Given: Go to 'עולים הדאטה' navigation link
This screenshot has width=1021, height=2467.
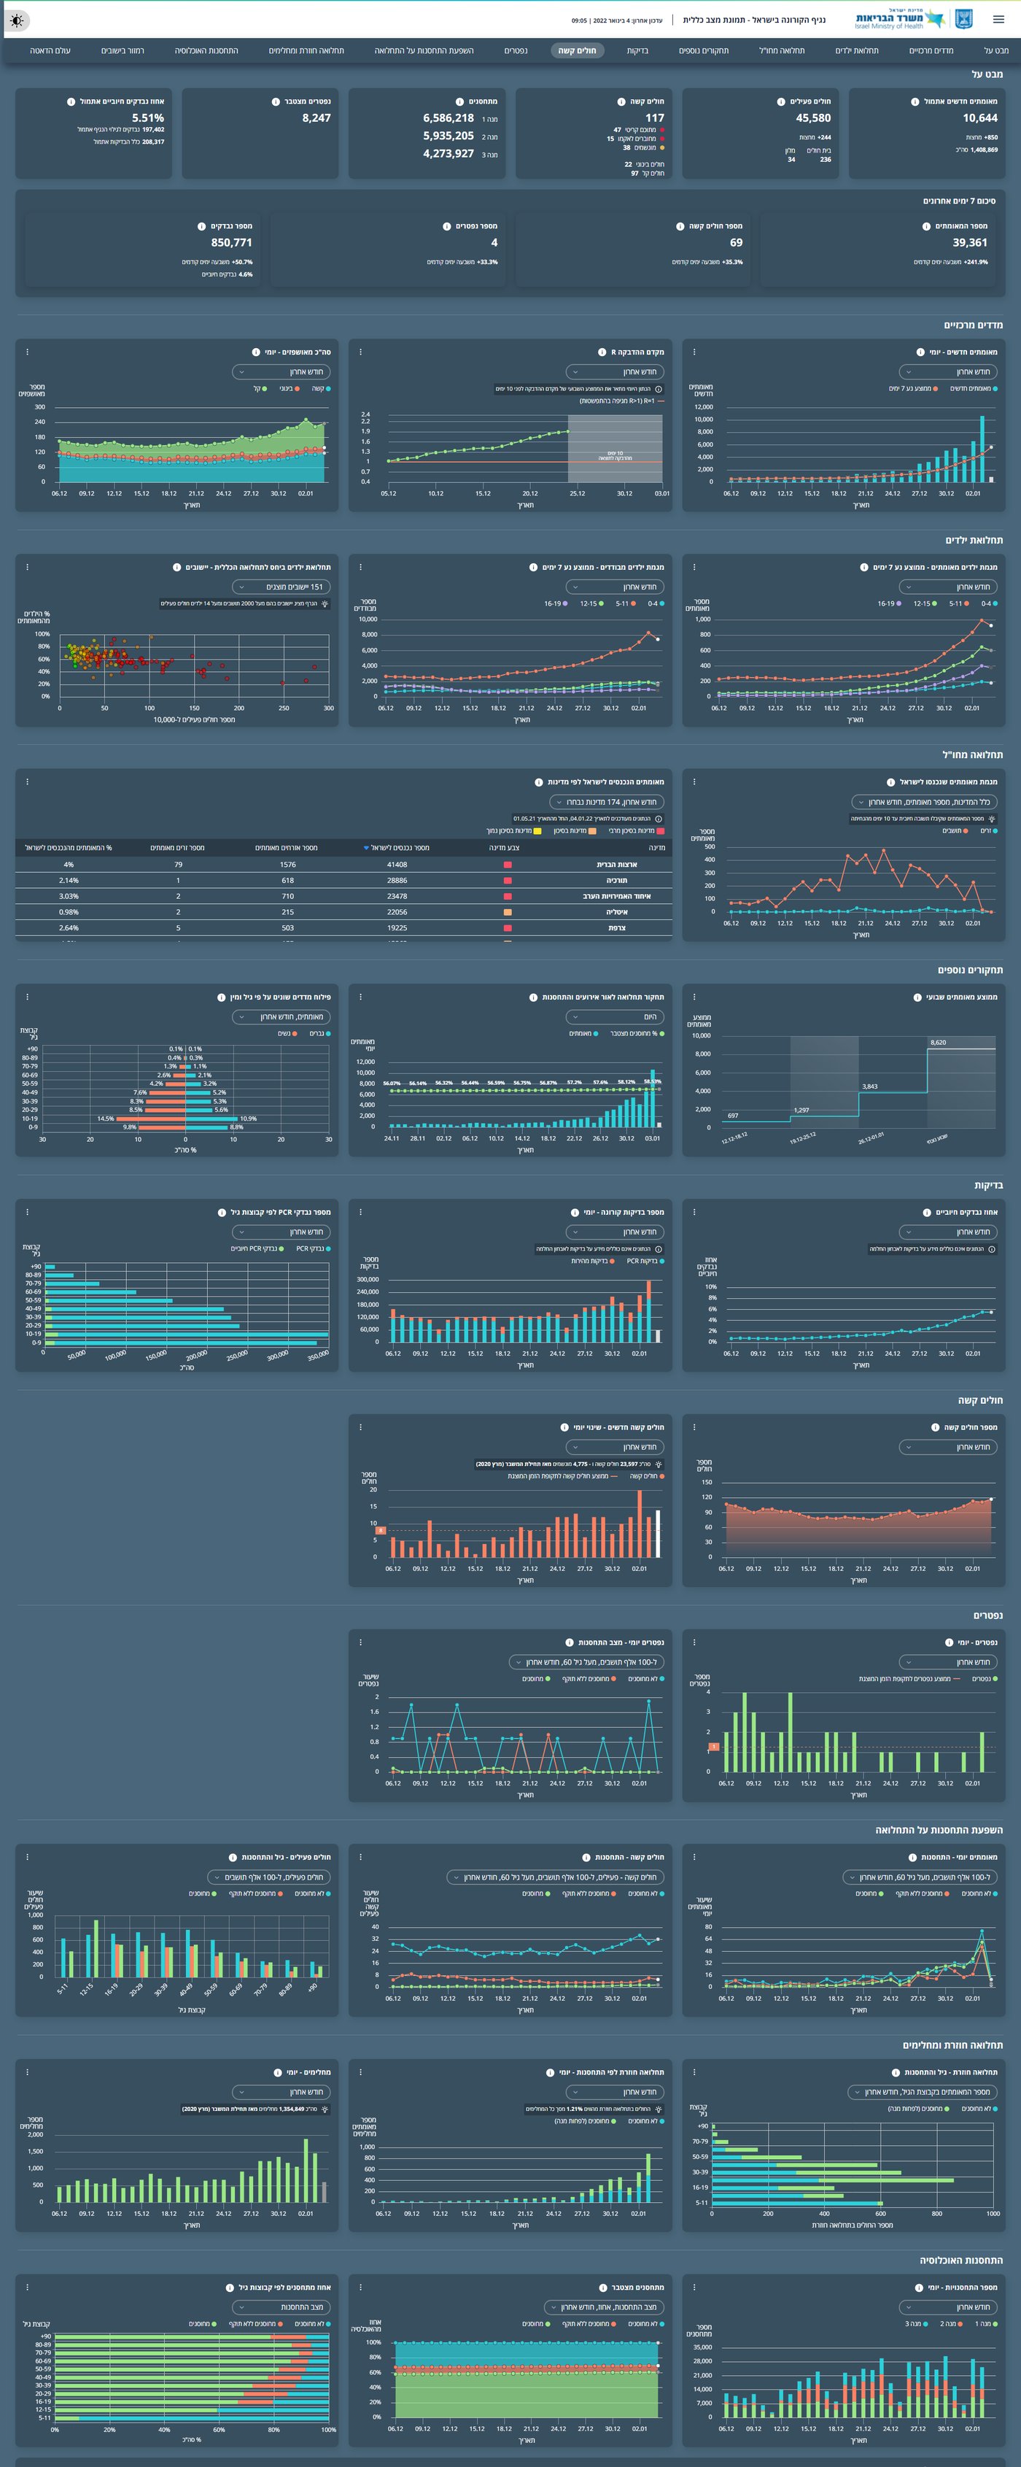Looking at the screenshot, I should 50,51.
